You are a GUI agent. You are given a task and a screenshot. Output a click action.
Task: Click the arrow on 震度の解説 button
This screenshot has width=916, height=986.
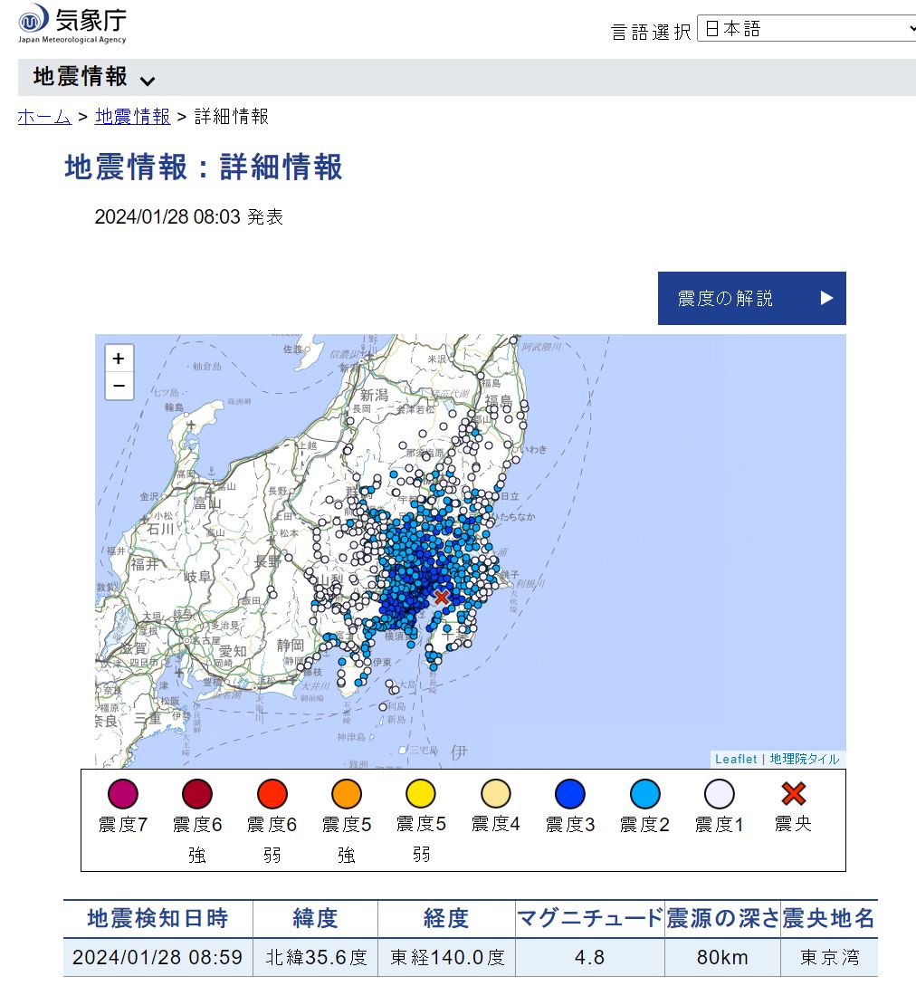[x=825, y=298]
